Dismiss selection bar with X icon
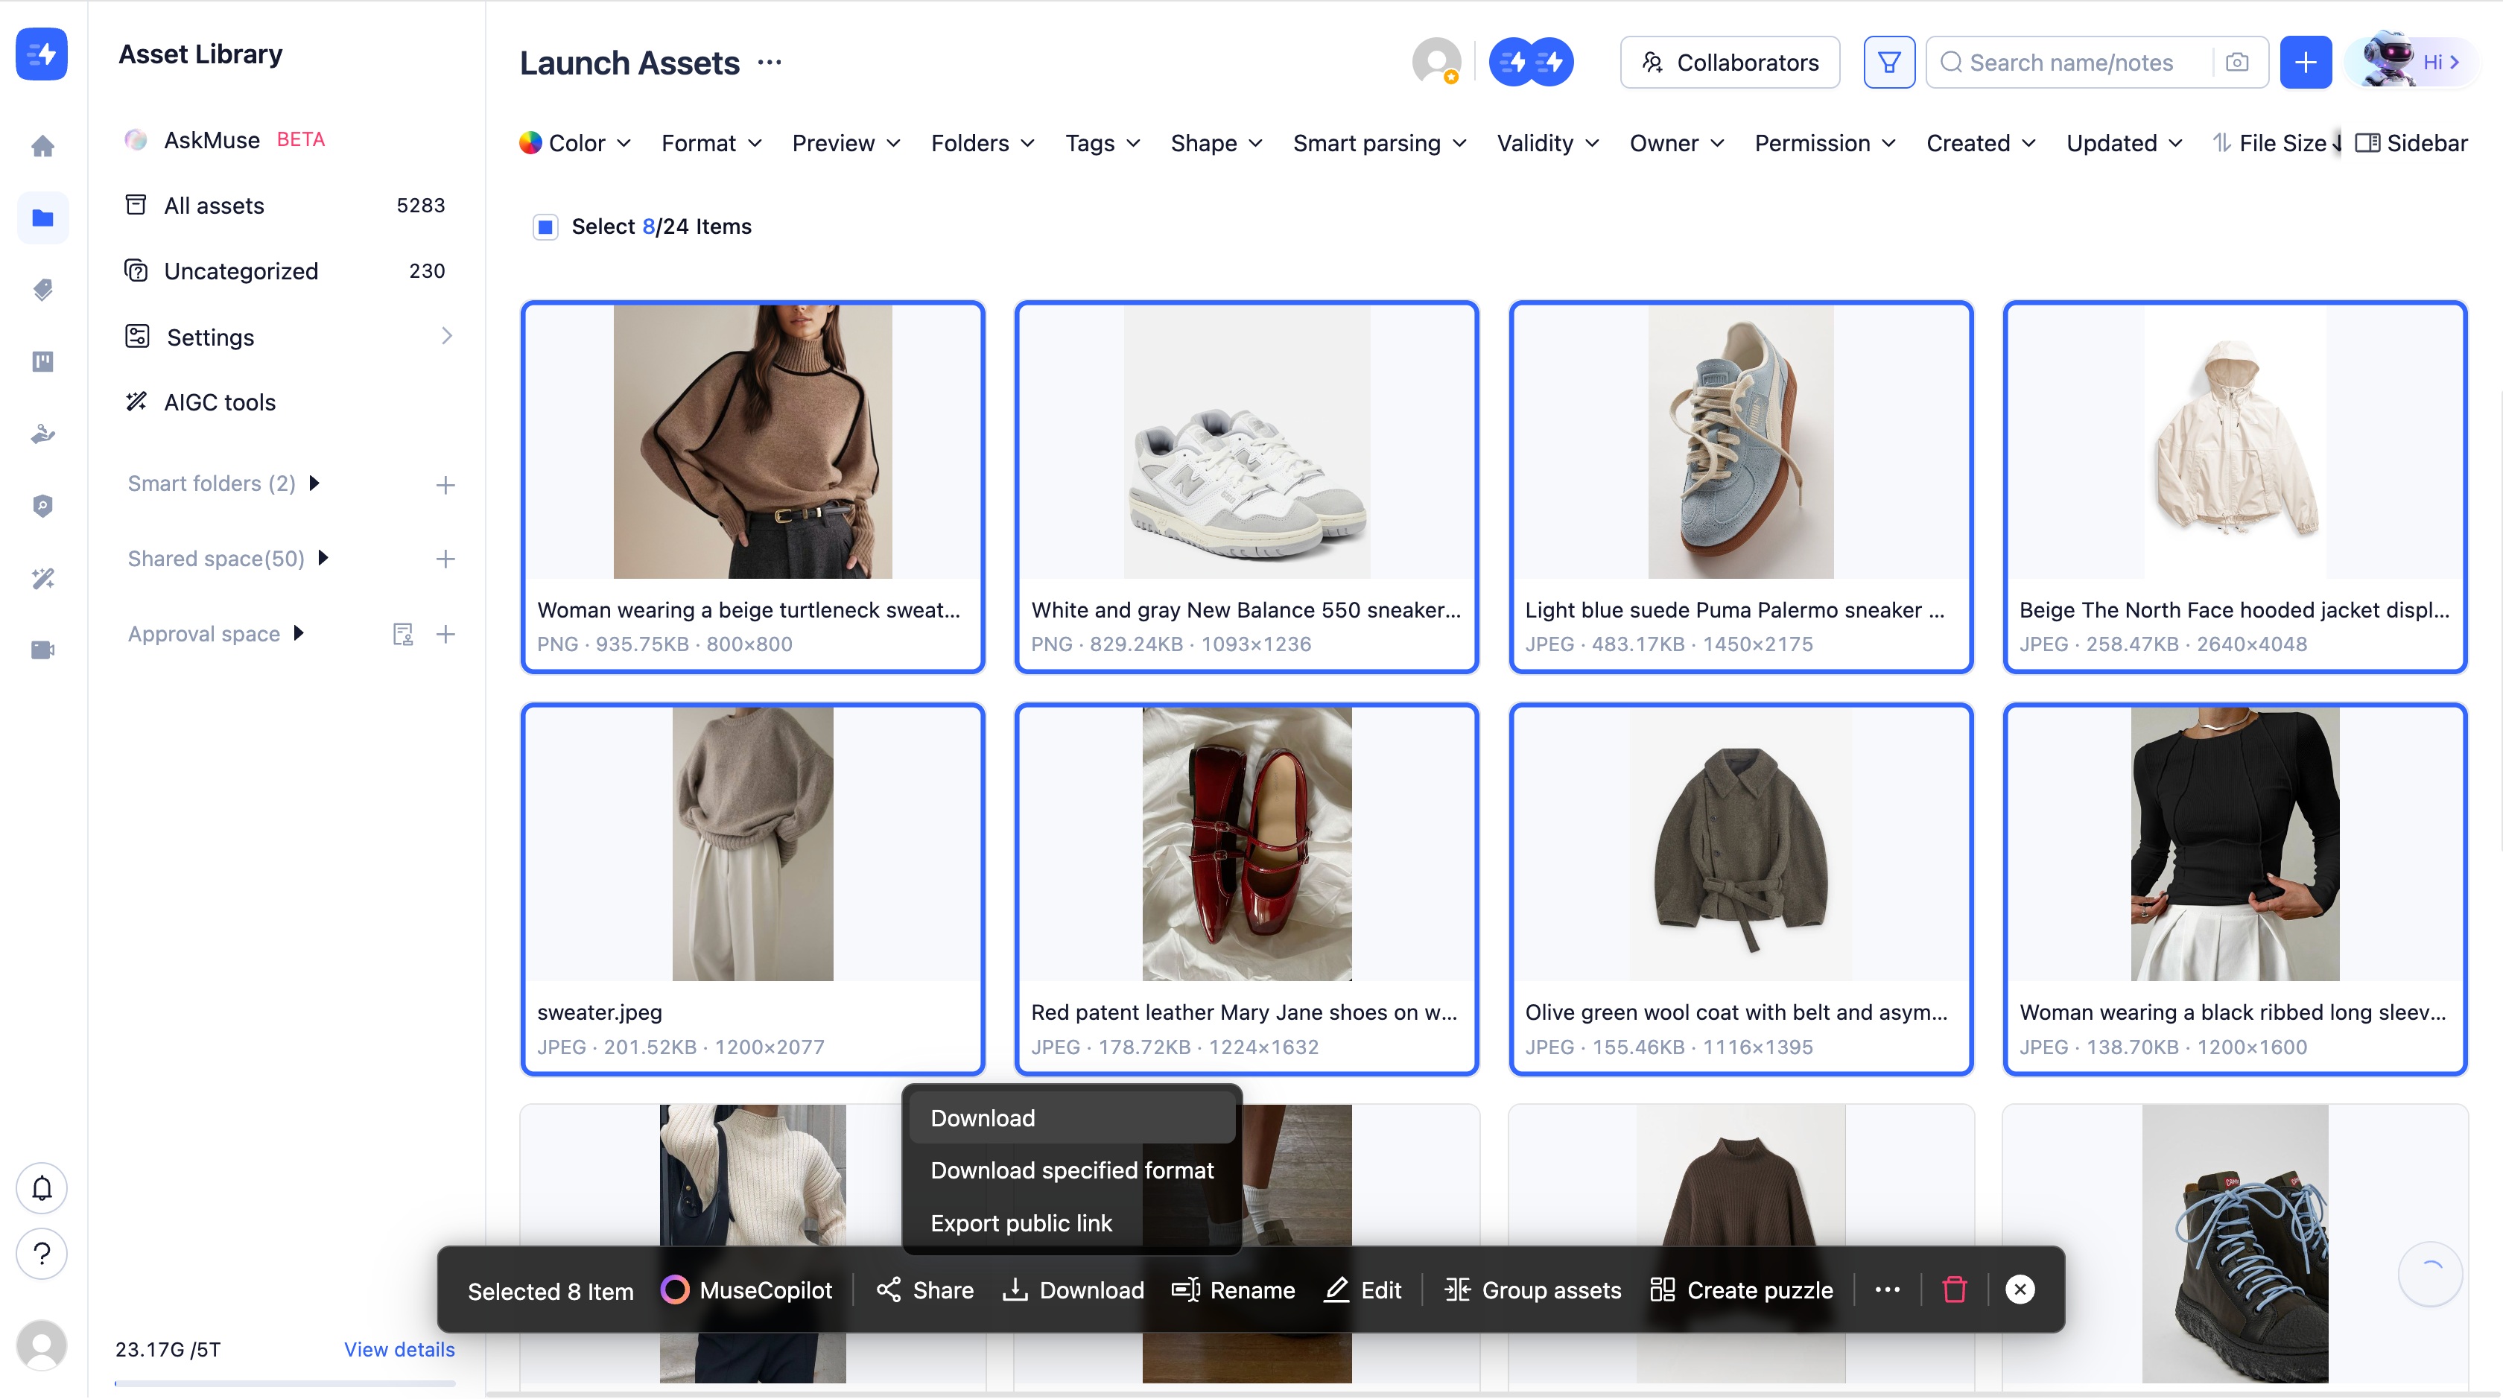The width and height of the screenshot is (2503, 1399). (2020, 1289)
